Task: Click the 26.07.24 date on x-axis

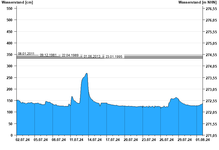Action: (x=166, y=140)
